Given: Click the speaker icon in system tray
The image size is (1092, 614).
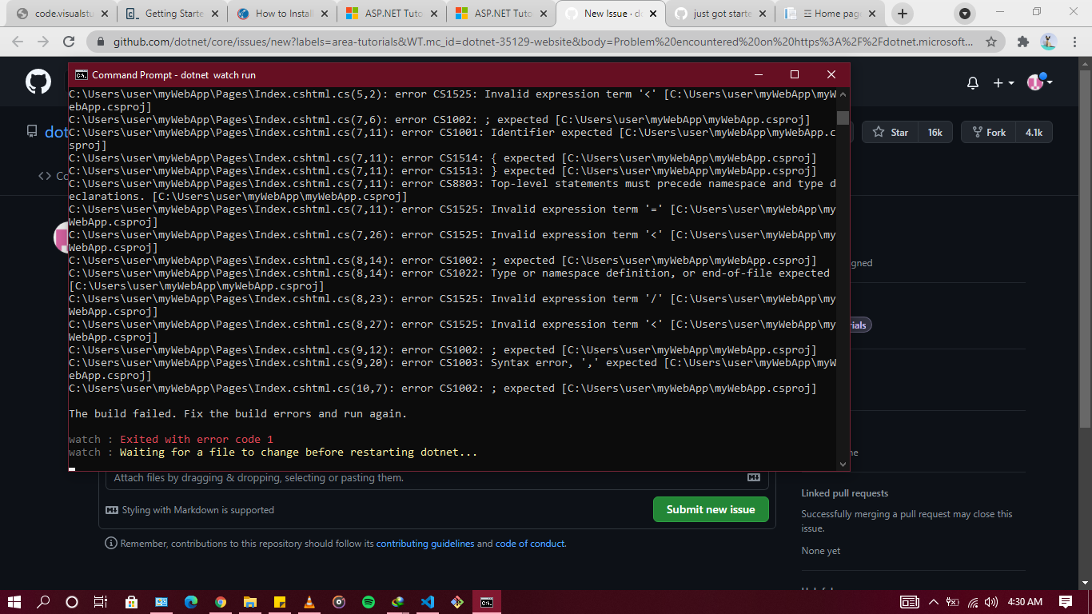Looking at the screenshot, I should [x=992, y=602].
